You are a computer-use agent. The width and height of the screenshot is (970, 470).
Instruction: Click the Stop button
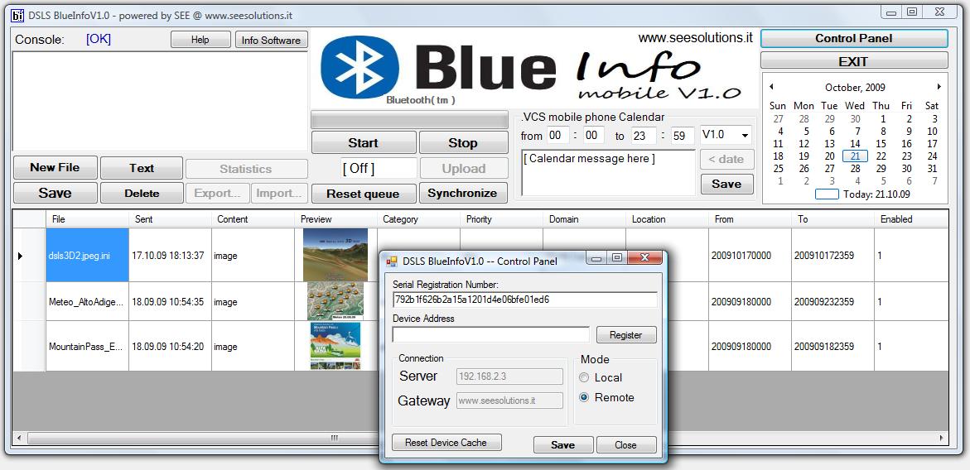(463, 142)
